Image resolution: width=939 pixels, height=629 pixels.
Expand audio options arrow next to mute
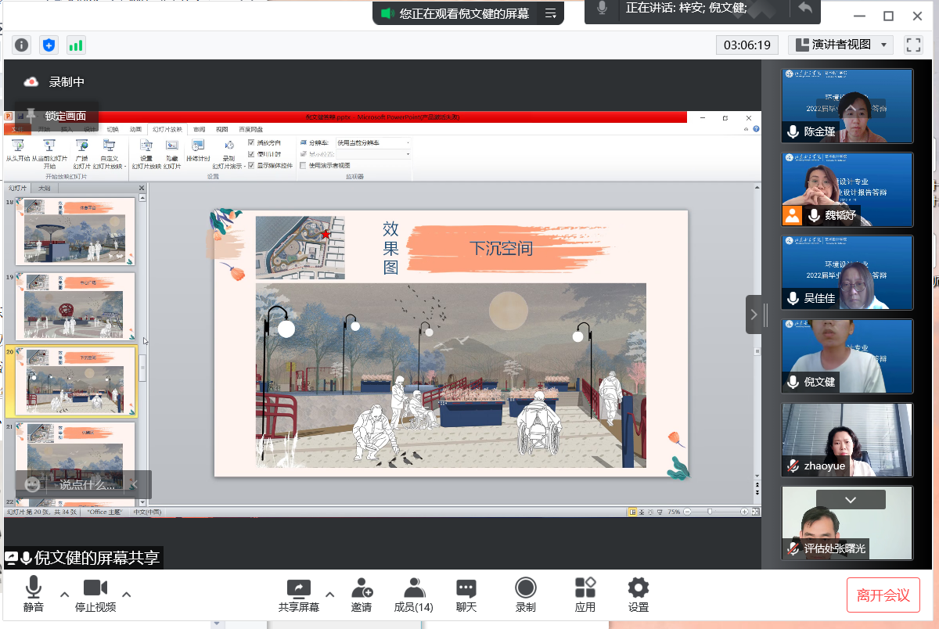click(x=65, y=595)
